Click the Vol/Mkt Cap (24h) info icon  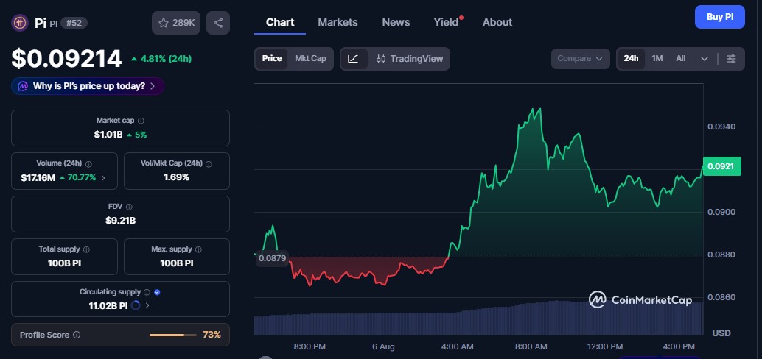tap(209, 163)
